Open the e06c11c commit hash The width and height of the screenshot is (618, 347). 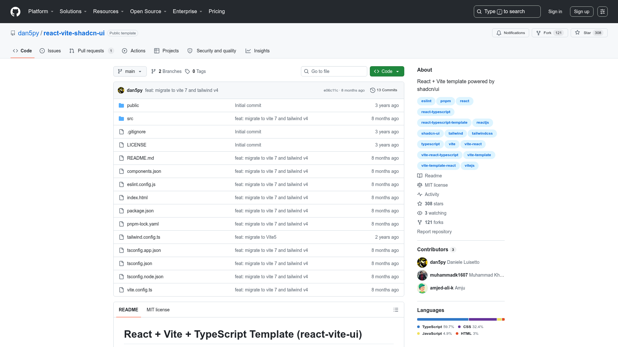coord(331,90)
